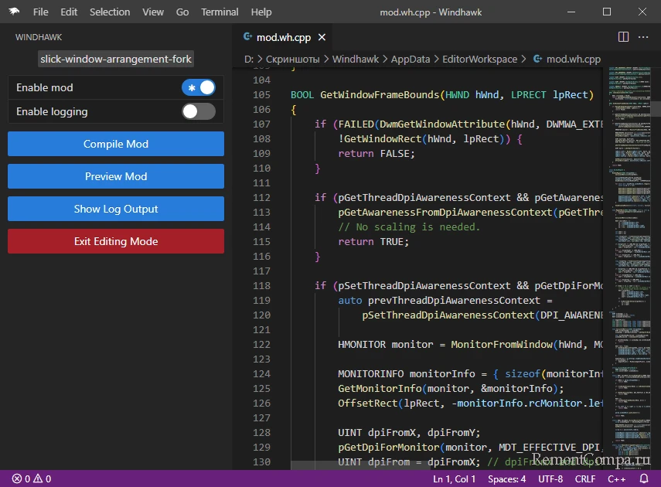Click the C++ file icon on tab

[x=248, y=36]
